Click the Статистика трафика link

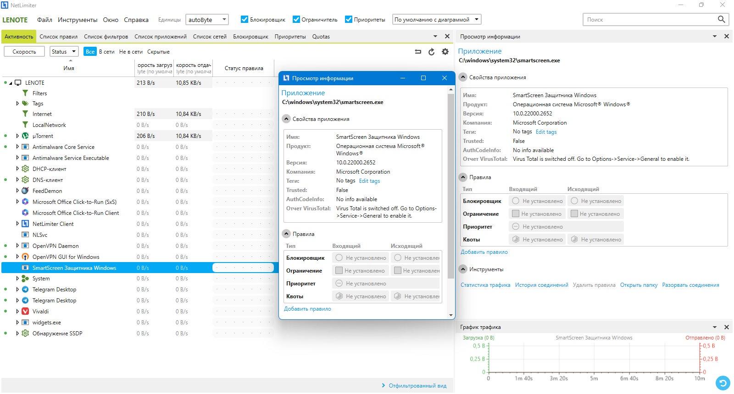(x=485, y=285)
